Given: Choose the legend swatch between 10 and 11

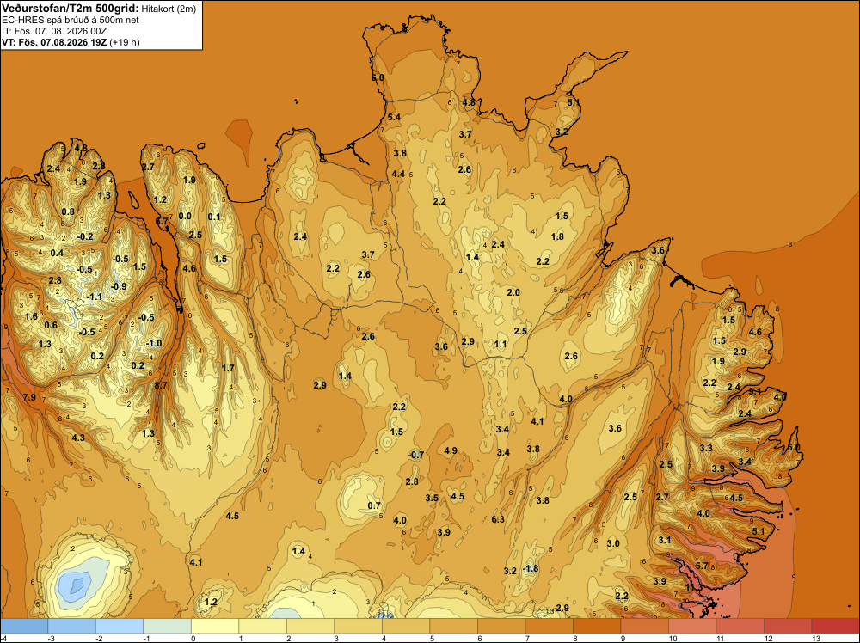Looking at the screenshot, I should [x=692, y=626].
